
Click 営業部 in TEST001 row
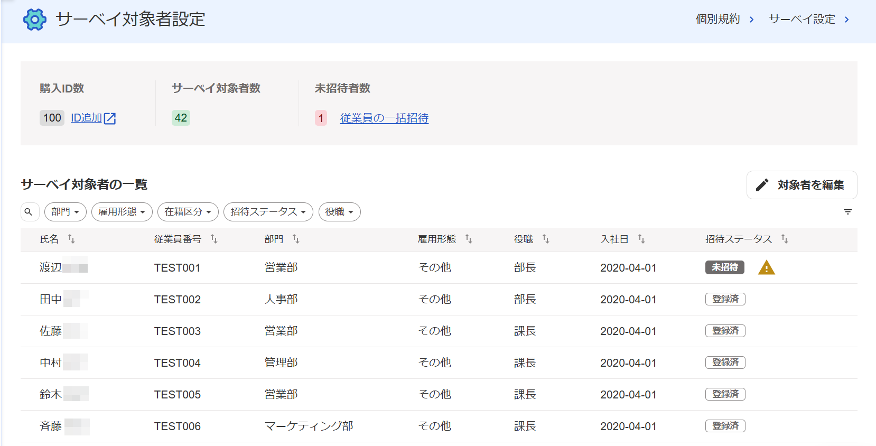point(281,267)
